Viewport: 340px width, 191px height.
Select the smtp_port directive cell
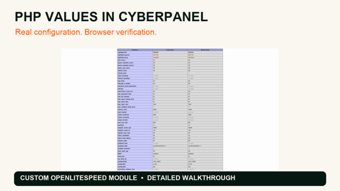coord(135,157)
